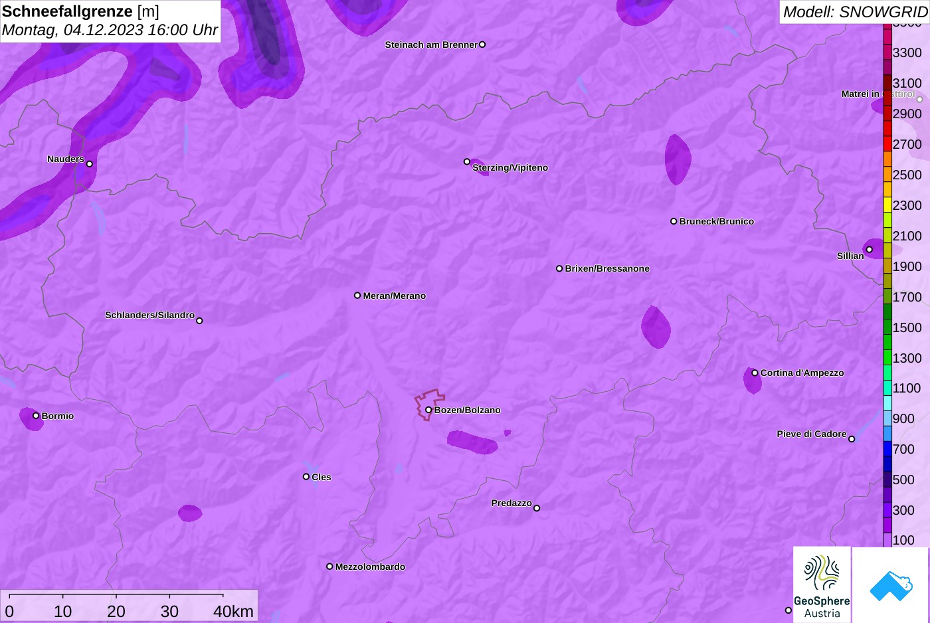Click the GeoSphere Austria logo
930x623 pixels.
pos(822,585)
